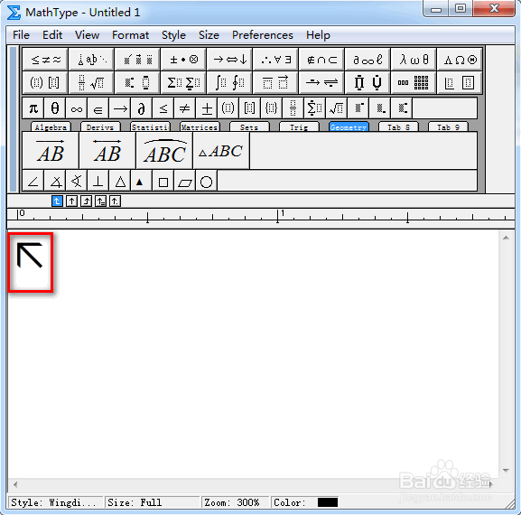The width and height of the screenshot is (521, 515).
Task: Open the operator symbols palette
Action: 183,60
